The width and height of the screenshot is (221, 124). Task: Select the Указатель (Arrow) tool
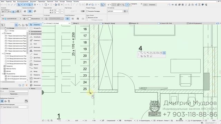pos(35,25)
